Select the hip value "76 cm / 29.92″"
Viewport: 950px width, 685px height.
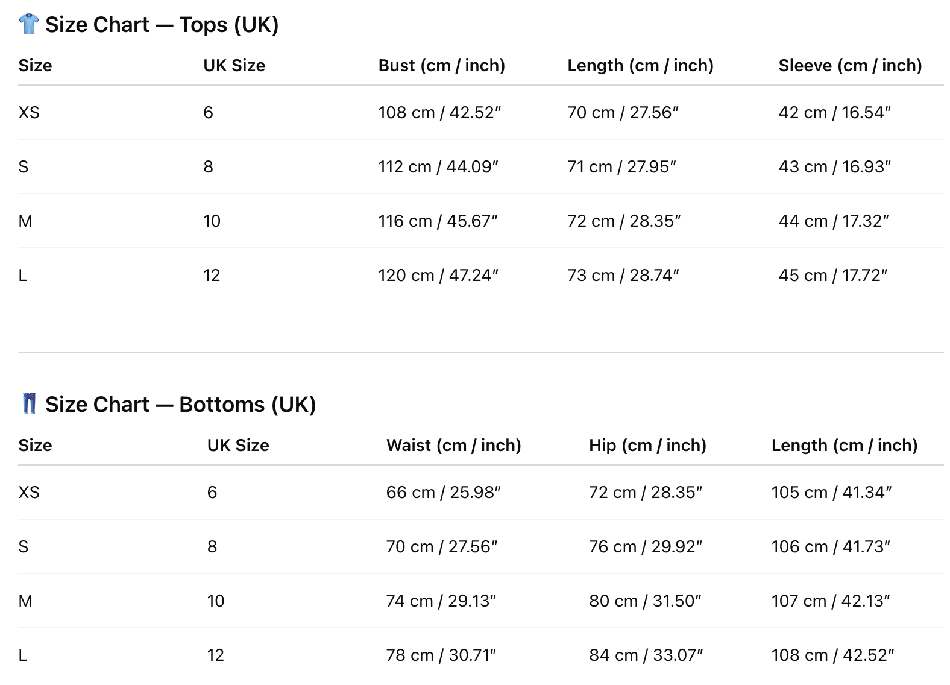[645, 547]
